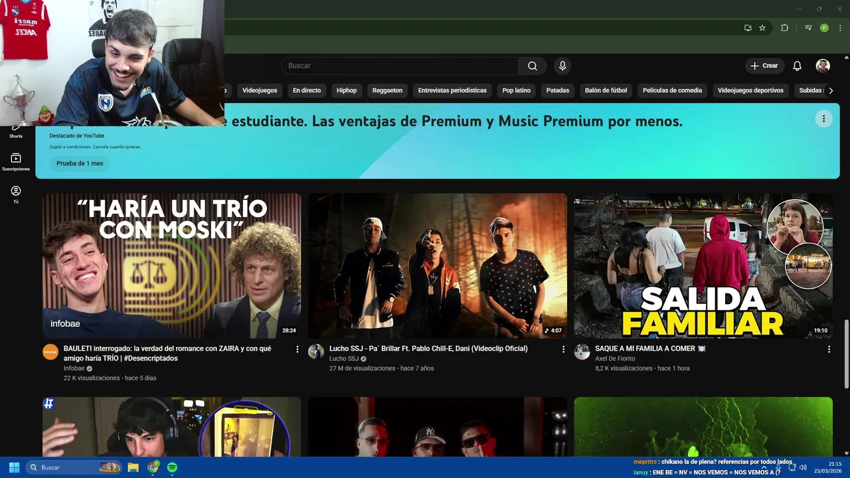Open Axel De Fiorito channel avatar
Screen dimensions: 850x478
[x=582, y=352]
